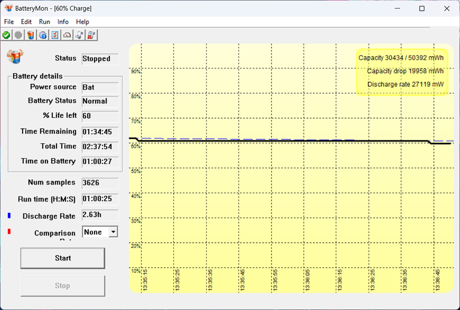Click the 50% axis label on graph
The width and height of the screenshot is (460, 310).
(x=136, y=171)
